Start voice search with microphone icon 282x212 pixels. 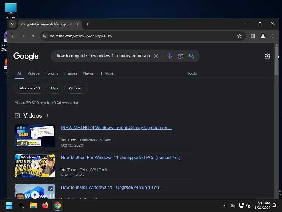pyautogui.click(x=169, y=56)
